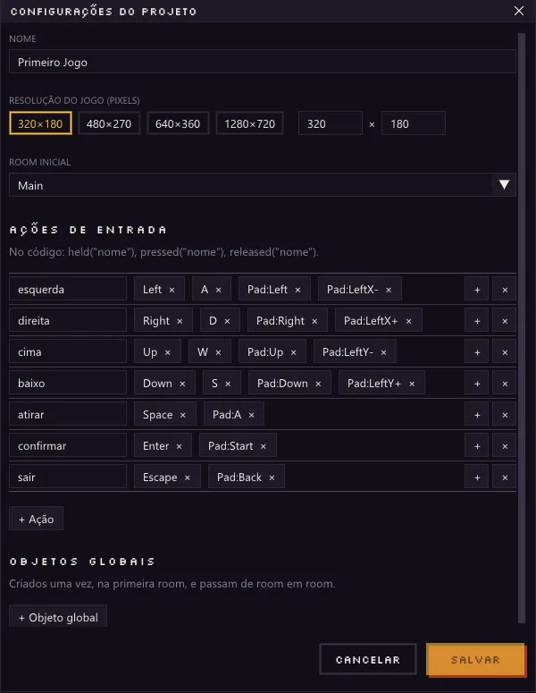This screenshot has height=693, width=536.
Task: Remove Pad:Back binding
Action: point(272,478)
